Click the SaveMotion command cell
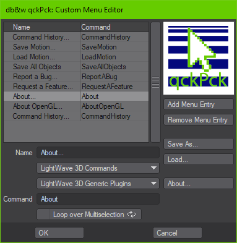 114,47
